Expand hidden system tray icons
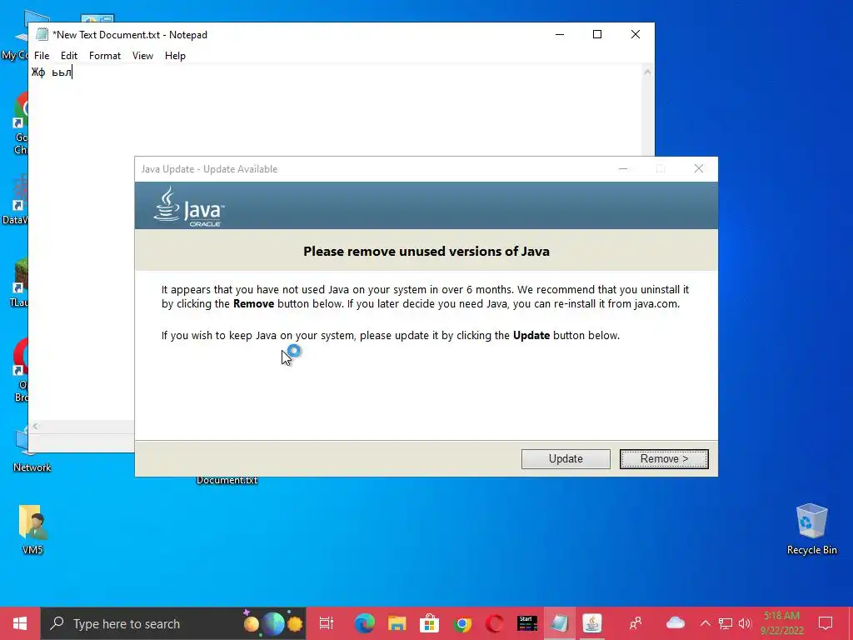This screenshot has width=853, height=640. pos(705,623)
